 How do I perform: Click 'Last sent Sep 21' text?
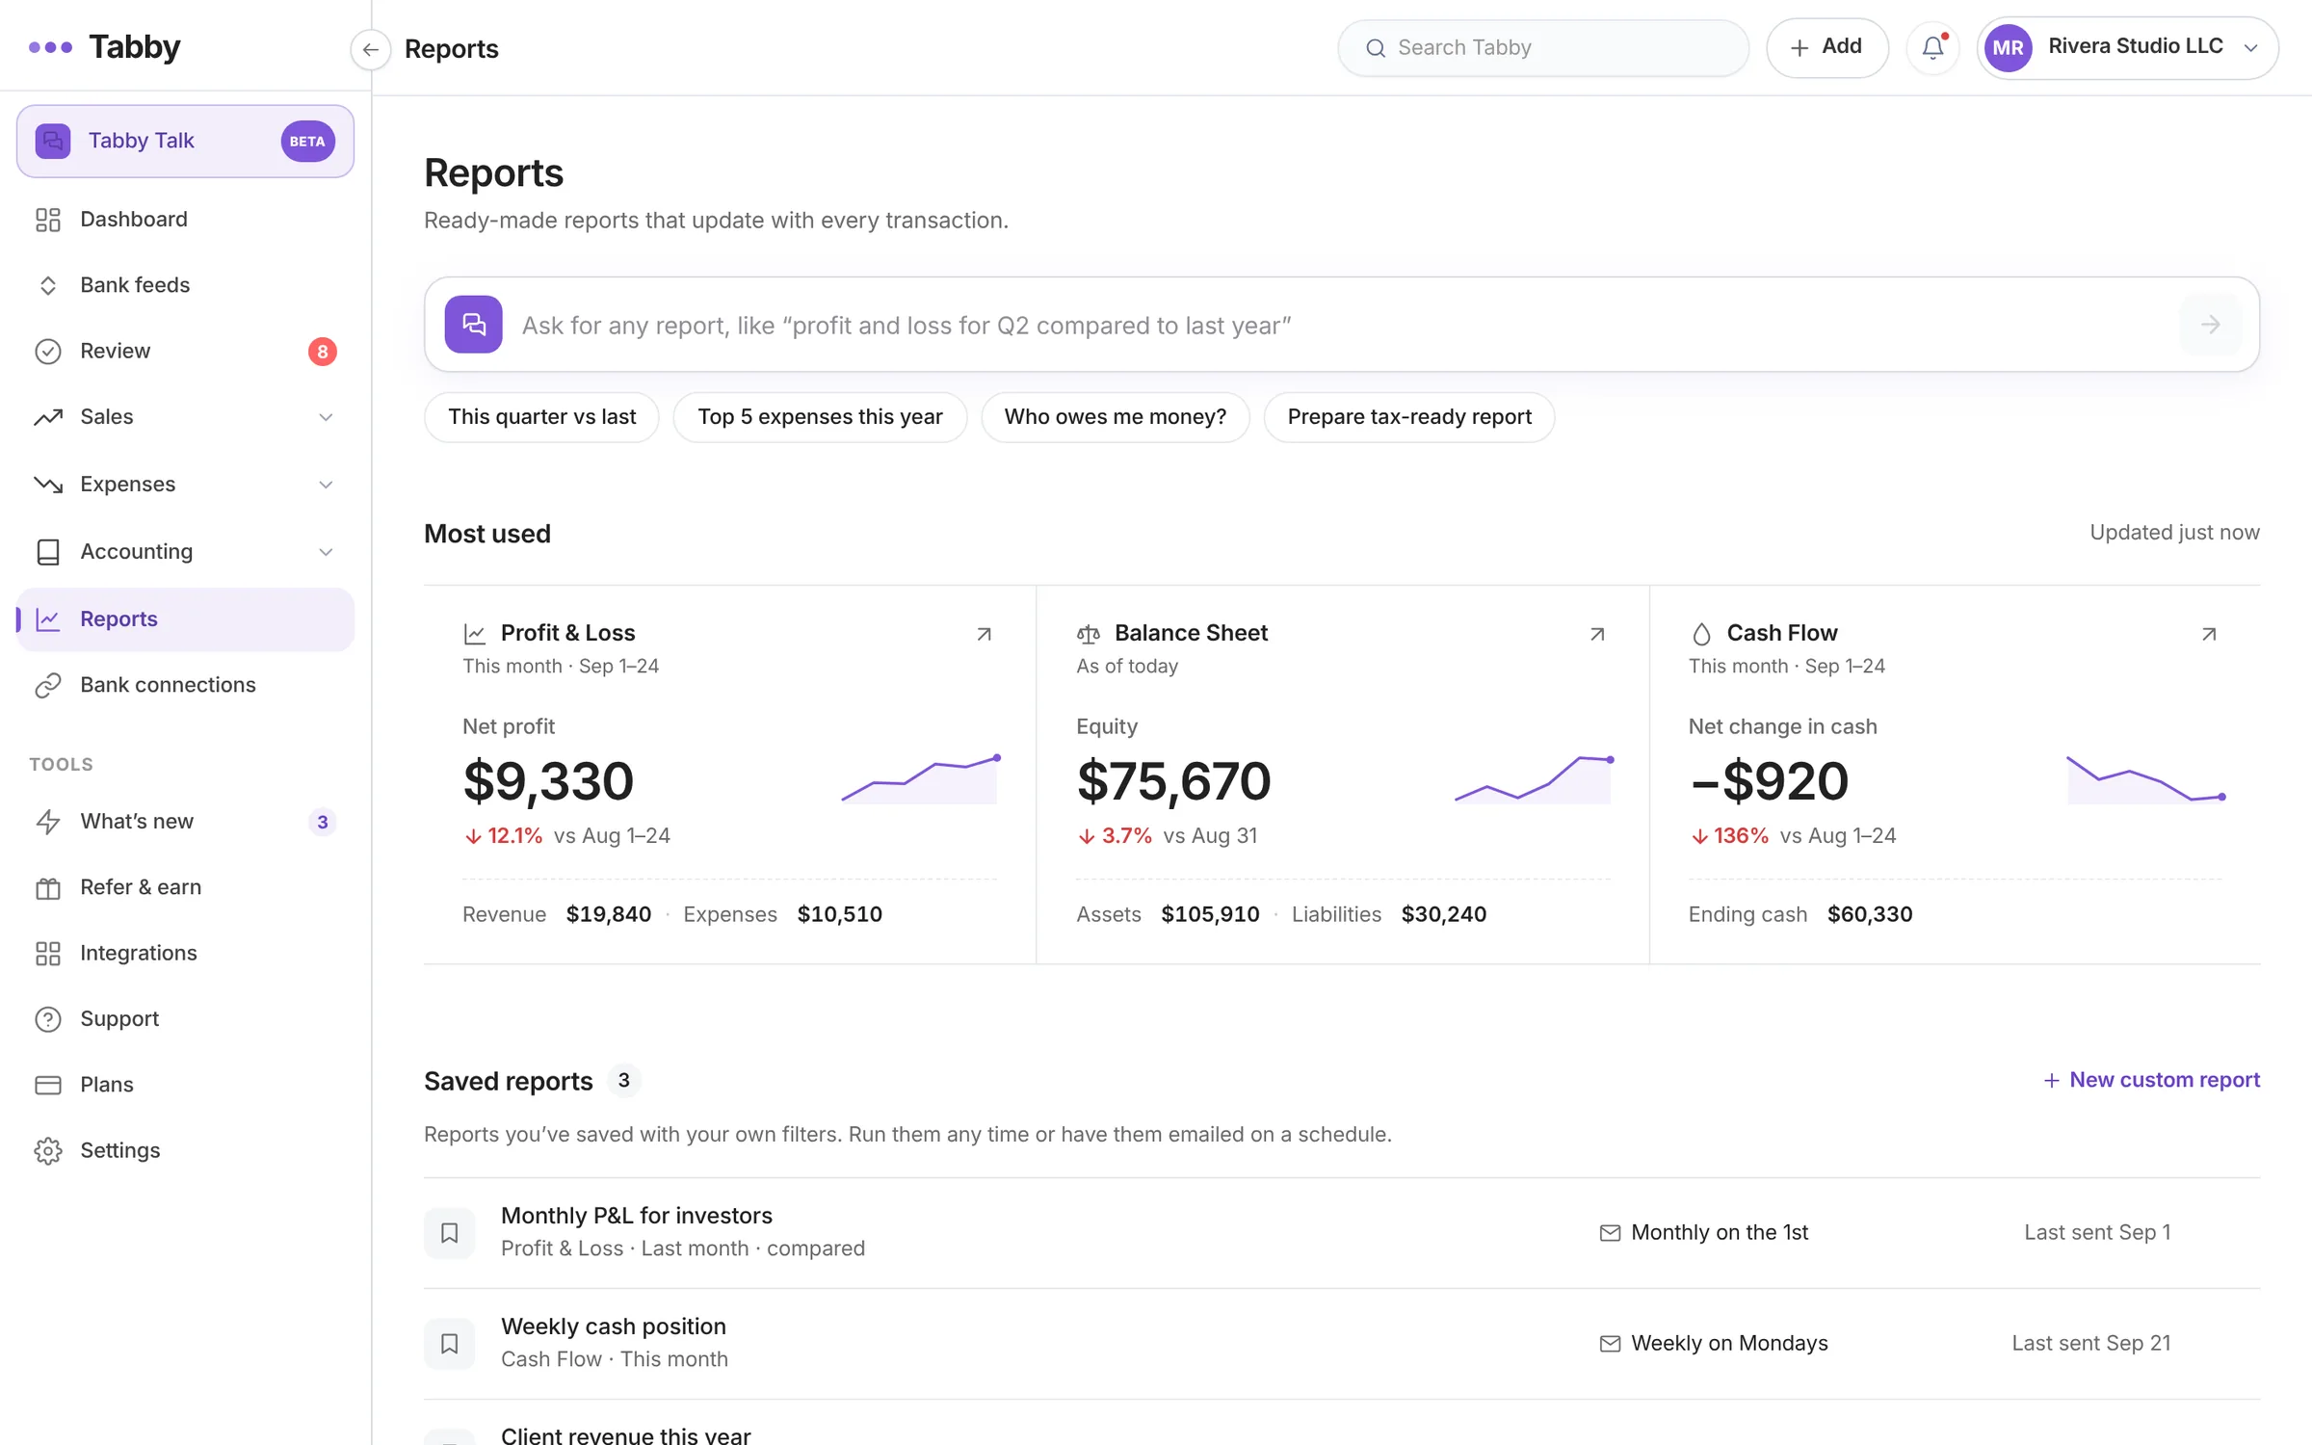[x=2091, y=1344]
